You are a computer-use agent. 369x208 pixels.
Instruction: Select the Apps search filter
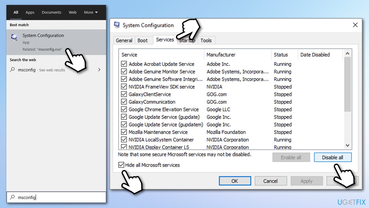coord(30,12)
